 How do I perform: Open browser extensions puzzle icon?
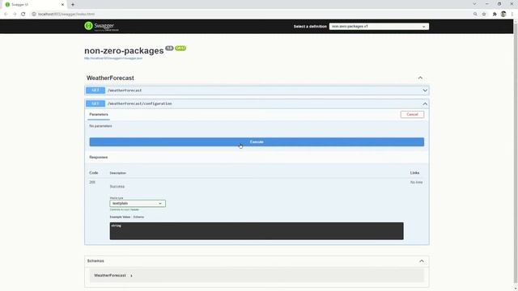495,15
